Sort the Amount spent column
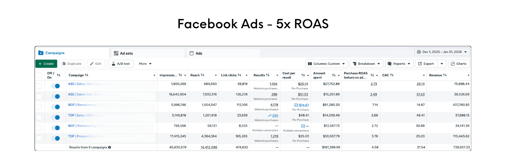The image size is (506, 168). 334,75
